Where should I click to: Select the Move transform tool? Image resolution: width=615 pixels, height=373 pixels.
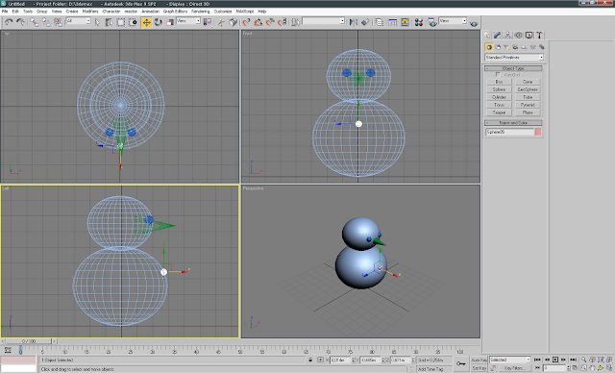(x=146, y=22)
